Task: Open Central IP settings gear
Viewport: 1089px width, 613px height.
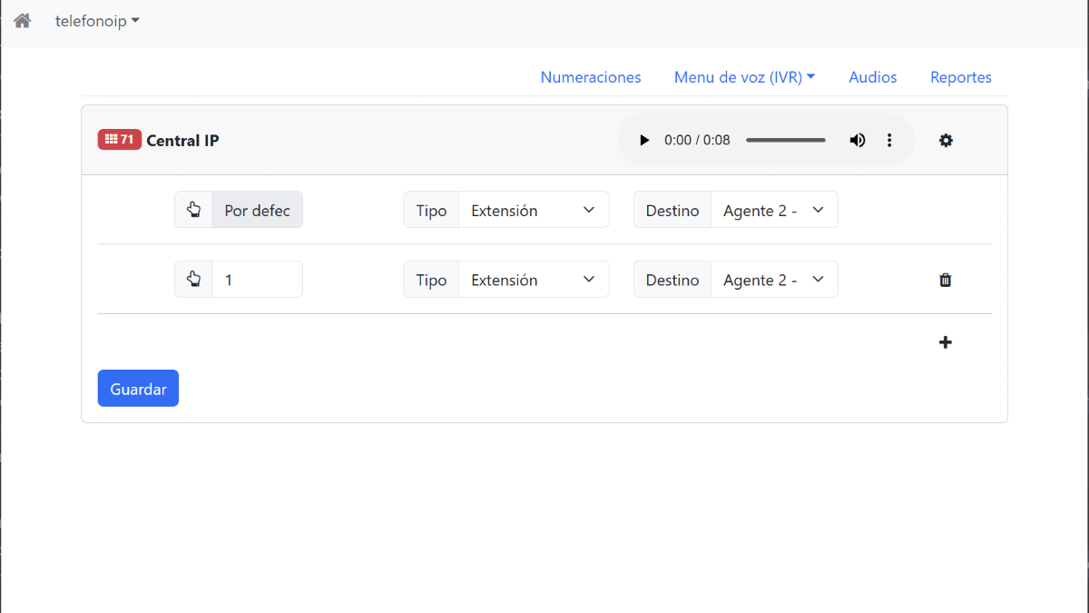Action: 946,141
